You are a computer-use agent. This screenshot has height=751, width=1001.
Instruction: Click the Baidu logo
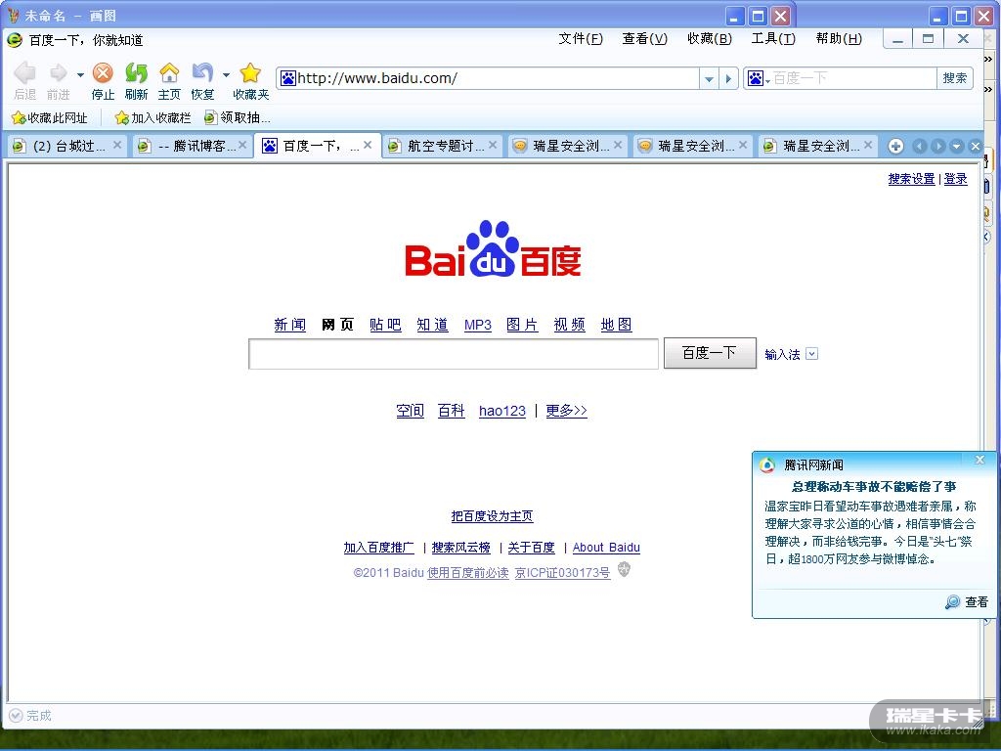tap(493, 249)
